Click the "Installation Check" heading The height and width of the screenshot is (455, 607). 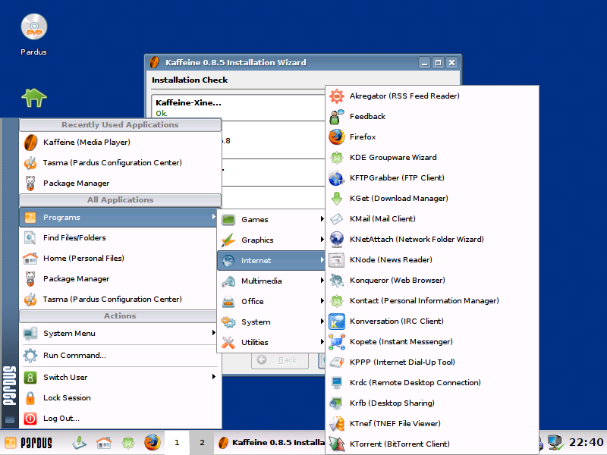[x=190, y=80]
